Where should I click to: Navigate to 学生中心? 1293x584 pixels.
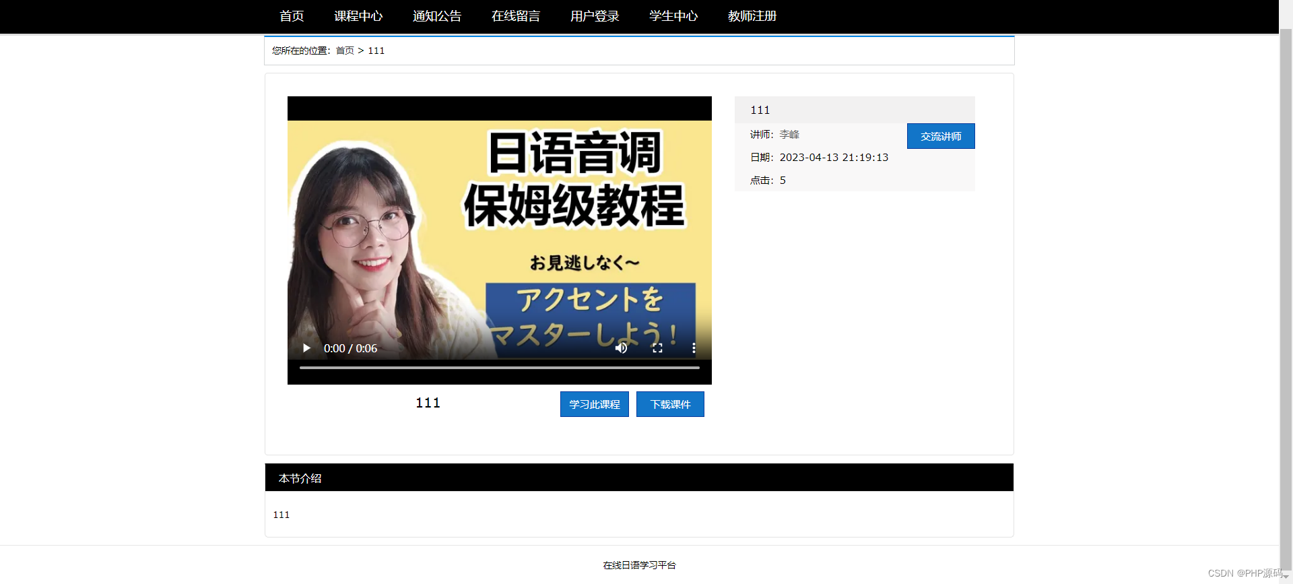pyautogui.click(x=673, y=16)
